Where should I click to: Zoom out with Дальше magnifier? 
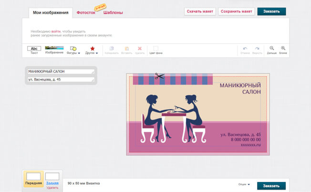(272, 50)
